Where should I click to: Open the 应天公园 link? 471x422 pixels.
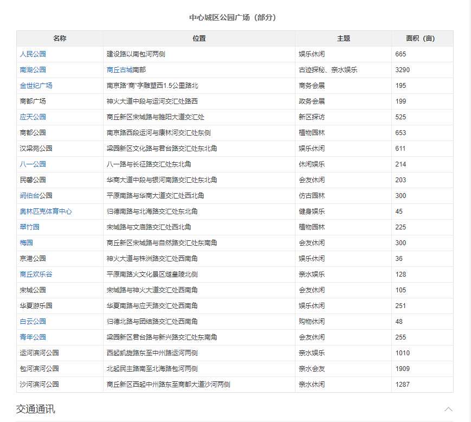click(x=33, y=117)
